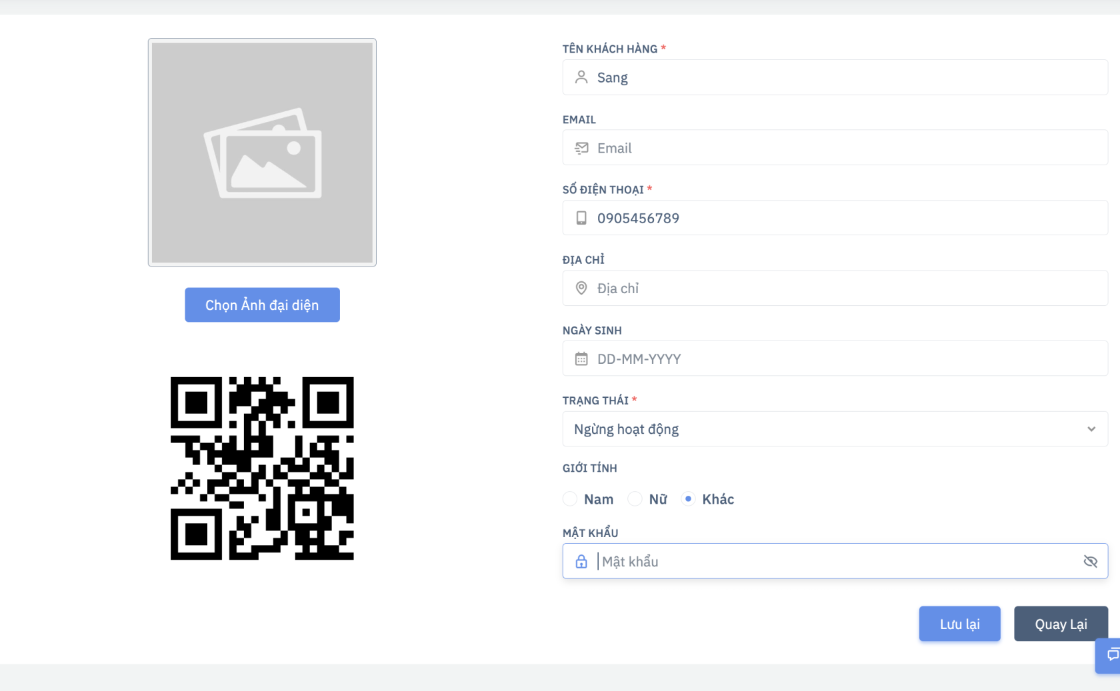The height and width of the screenshot is (691, 1120).
Task: Click the phone icon beside 0905456789
Action: [581, 218]
